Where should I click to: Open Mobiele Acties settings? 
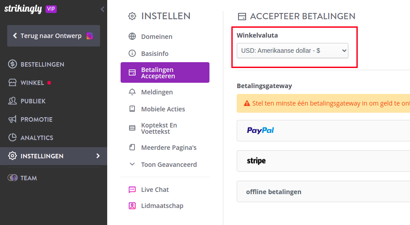click(x=165, y=109)
